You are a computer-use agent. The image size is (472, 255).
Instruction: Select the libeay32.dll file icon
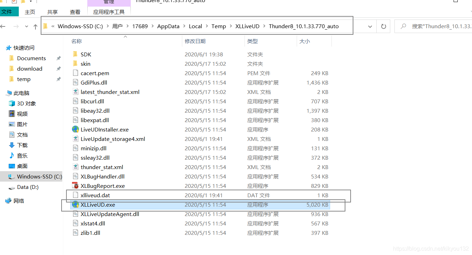tap(75, 111)
